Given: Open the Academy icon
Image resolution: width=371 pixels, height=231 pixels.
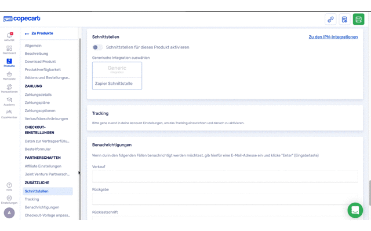Looking at the screenshot, I should click(9, 101).
